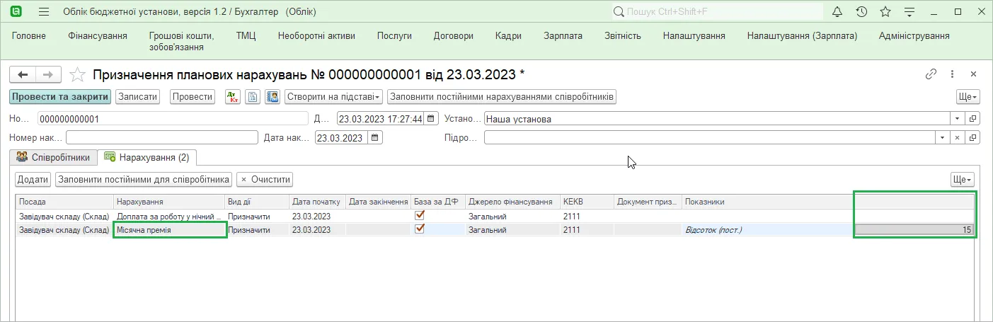Viewport: 993px width, 322px height.
Task: Add document to favorites star
Action: 79,74
